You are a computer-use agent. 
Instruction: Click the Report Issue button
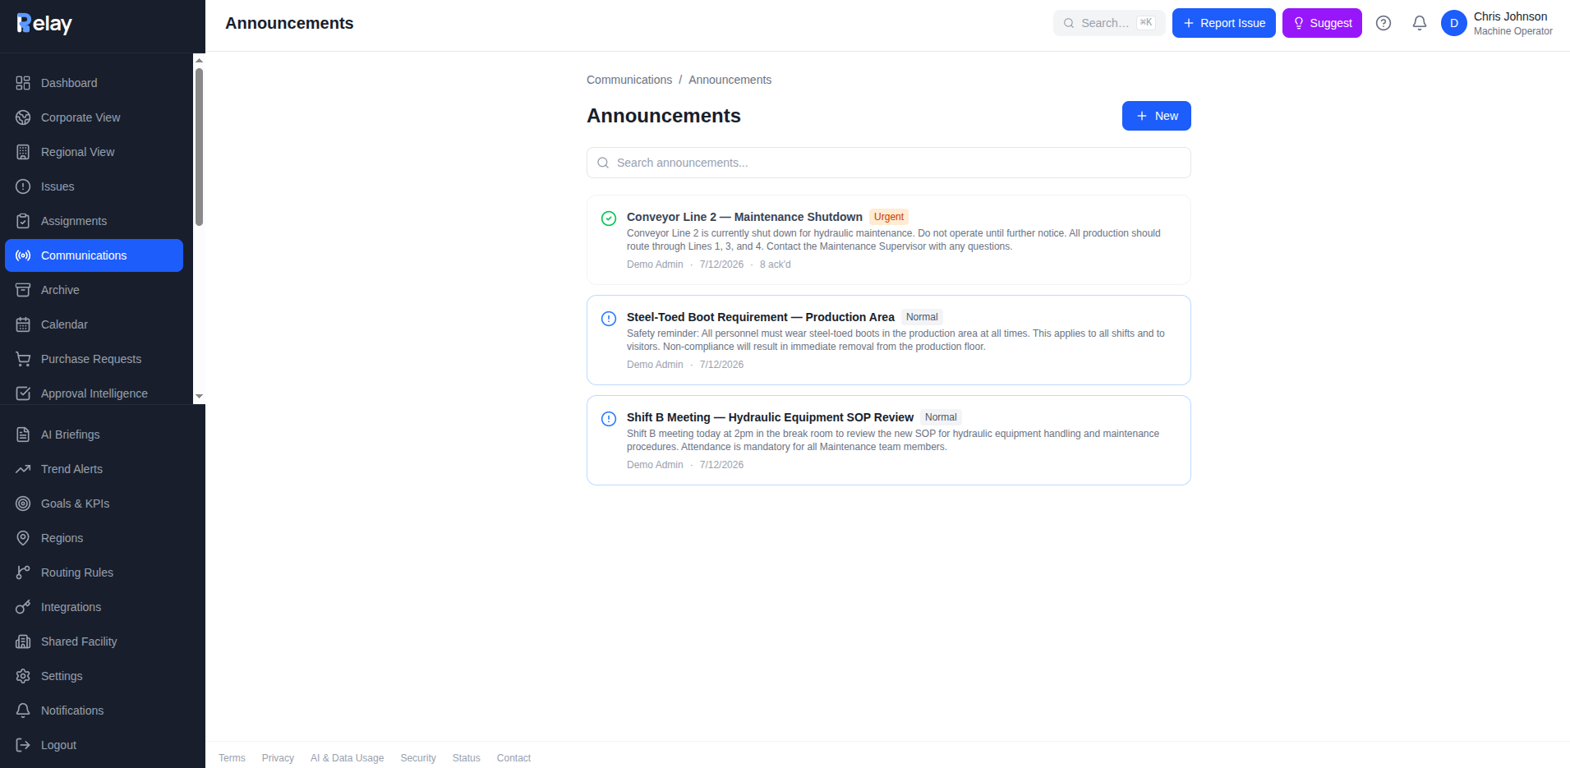[1223, 23]
